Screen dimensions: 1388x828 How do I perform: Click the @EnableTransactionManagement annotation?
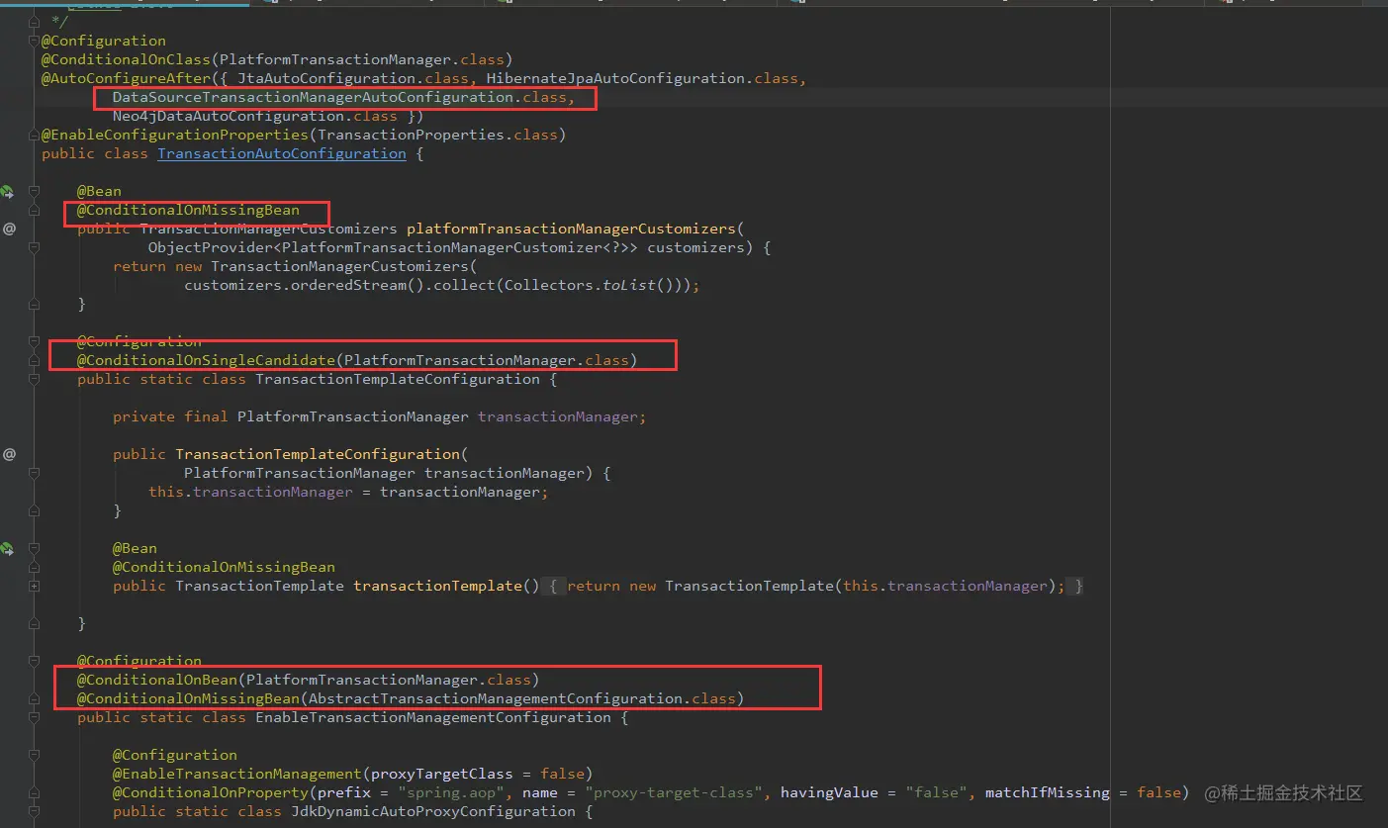(x=237, y=774)
